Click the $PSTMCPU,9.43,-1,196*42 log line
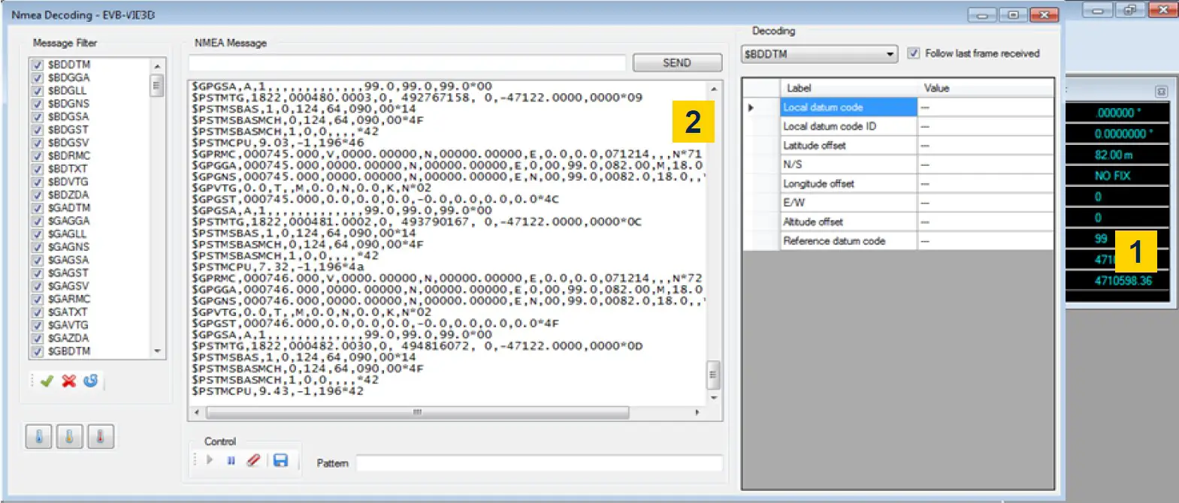The height and width of the screenshot is (503, 1179). [277, 391]
